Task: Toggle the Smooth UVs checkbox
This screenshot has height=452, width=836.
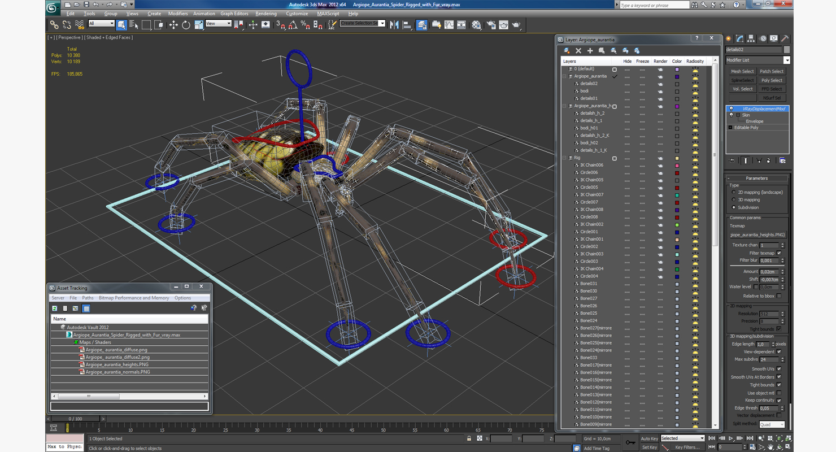Action: 779,369
